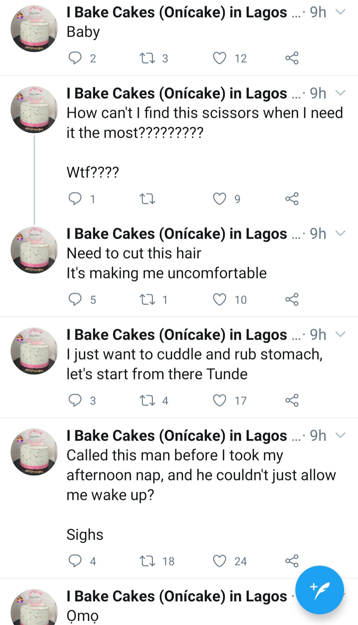This screenshot has width=358, height=625.
Task: Retweet the scissors tweet
Action: 147,199
